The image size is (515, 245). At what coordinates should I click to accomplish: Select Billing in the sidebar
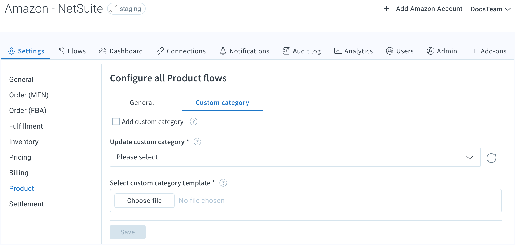pyautogui.click(x=19, y=173)
